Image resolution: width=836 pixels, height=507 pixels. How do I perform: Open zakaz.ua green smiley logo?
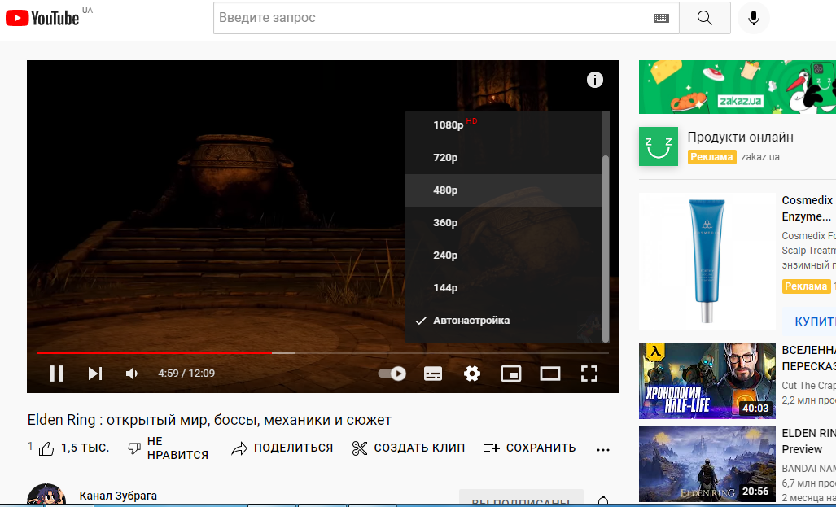point(659,146)
